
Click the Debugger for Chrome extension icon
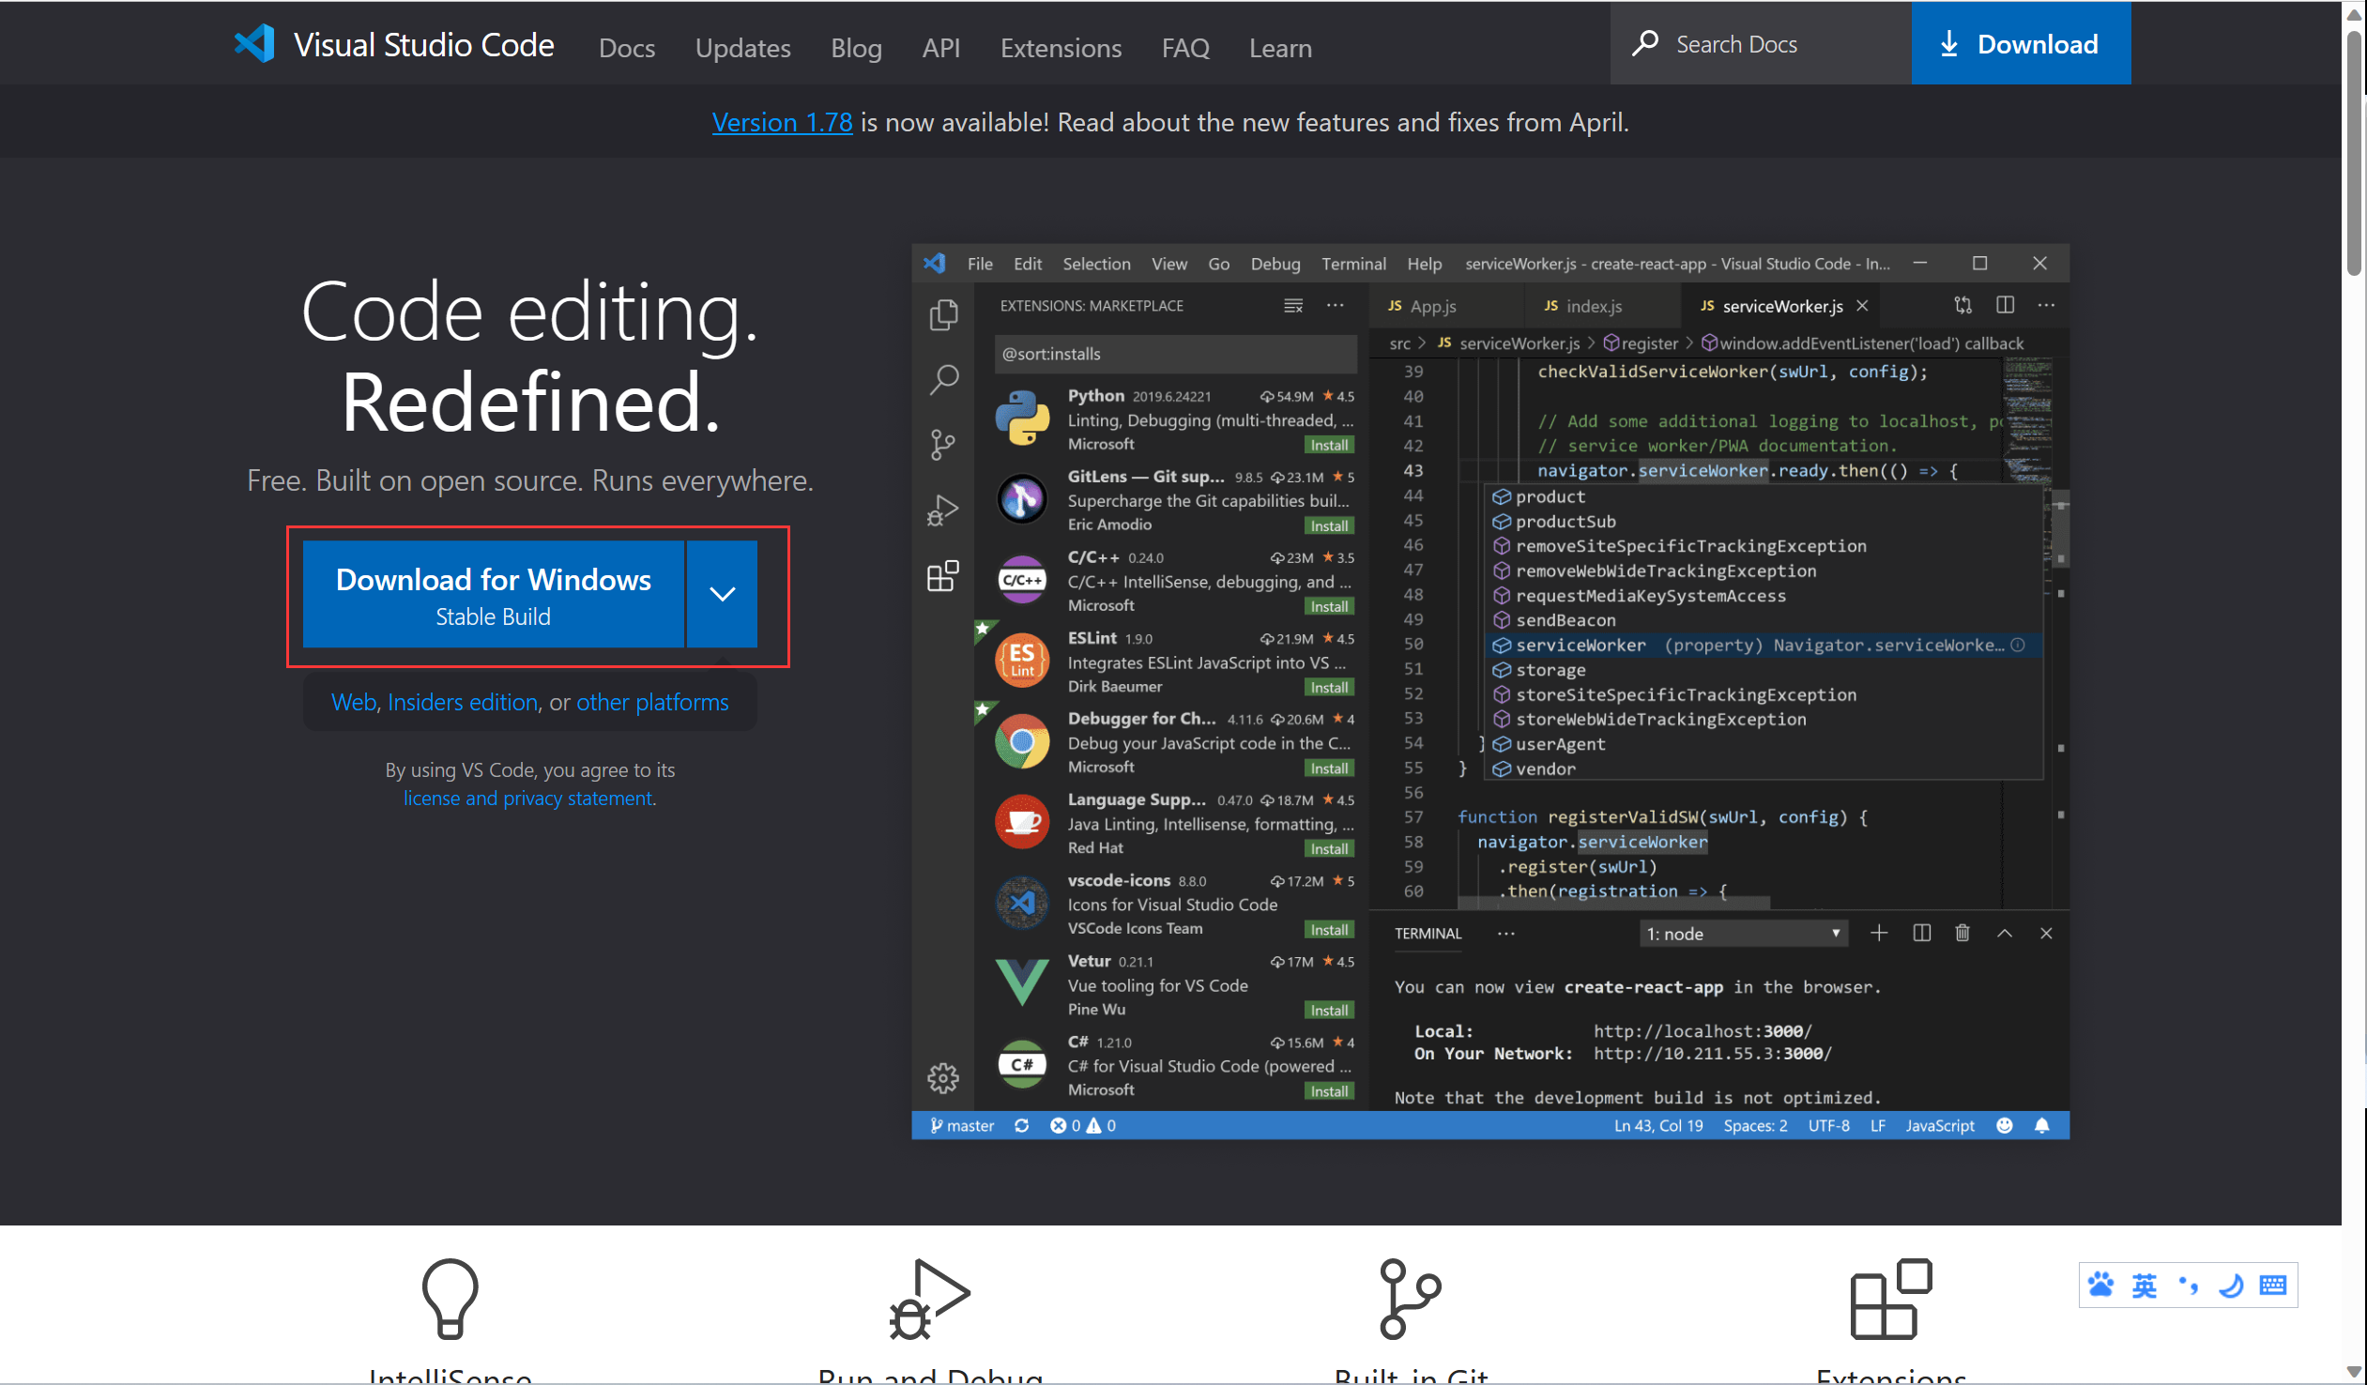1022,742
